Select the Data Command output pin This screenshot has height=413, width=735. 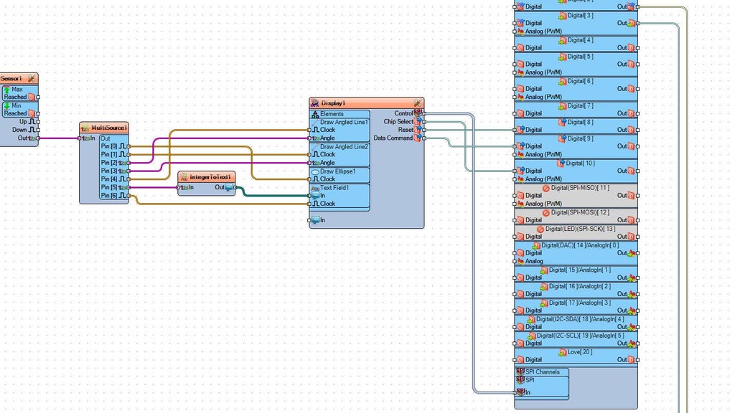coord(423,138)
